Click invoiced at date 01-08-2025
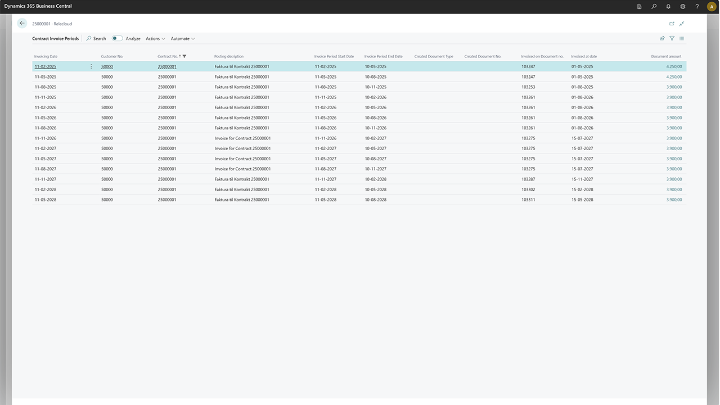Viewport: 720px width, 405px height. point(582,87)
